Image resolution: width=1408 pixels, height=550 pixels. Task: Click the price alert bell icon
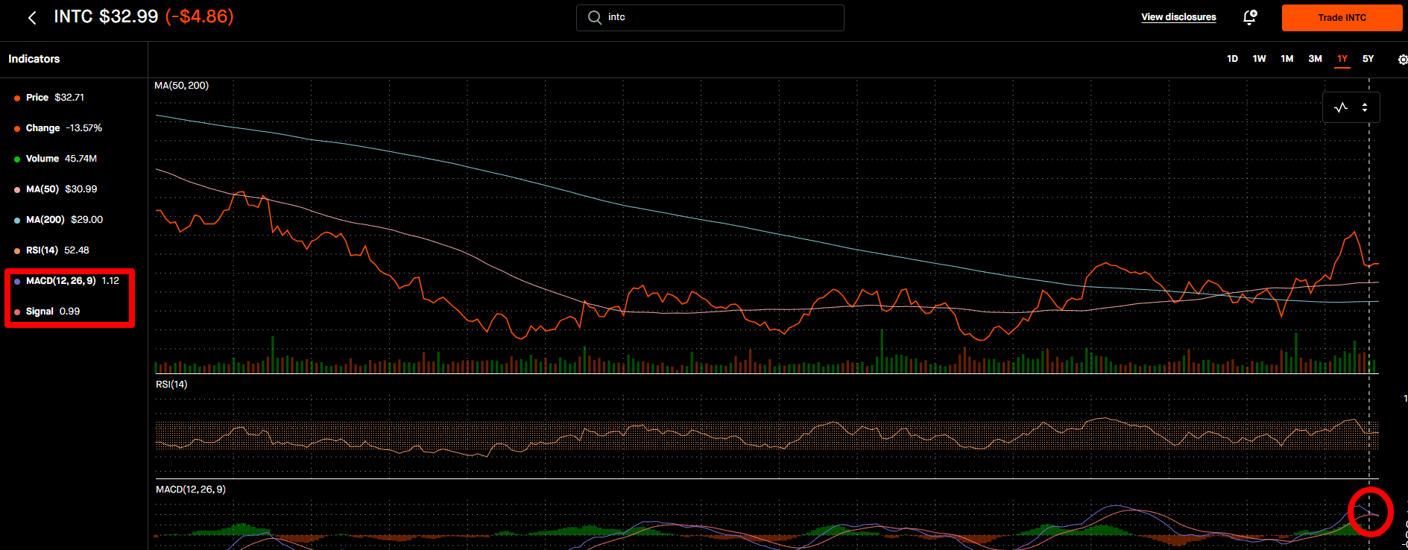click(1250, 17)
